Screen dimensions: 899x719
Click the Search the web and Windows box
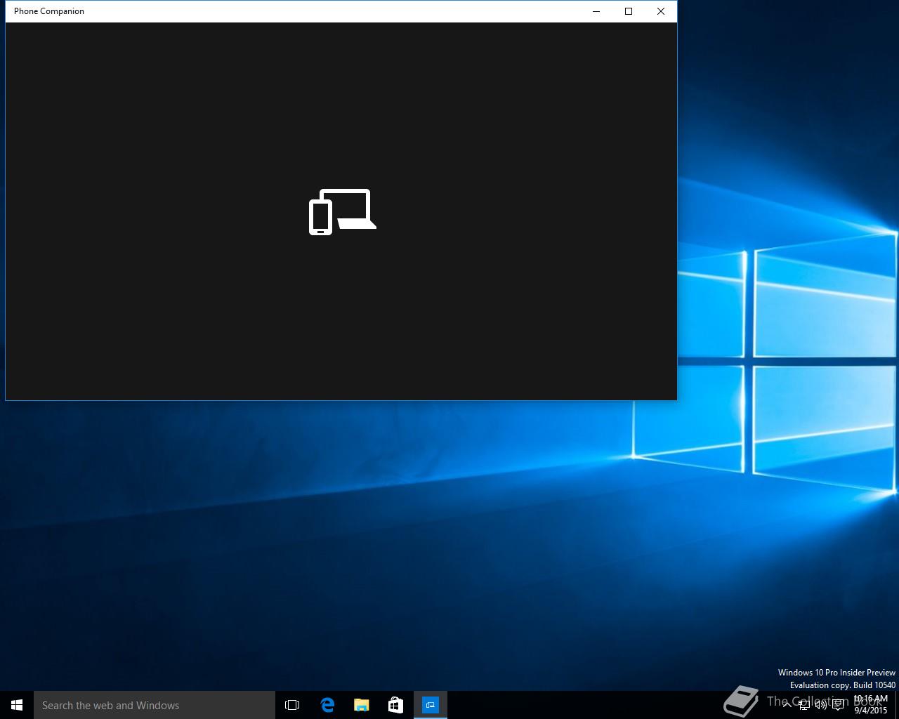(155, 705)
